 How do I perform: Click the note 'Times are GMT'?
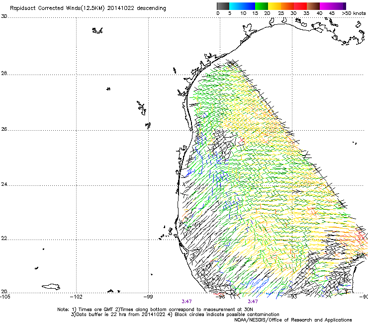point(96,310)
